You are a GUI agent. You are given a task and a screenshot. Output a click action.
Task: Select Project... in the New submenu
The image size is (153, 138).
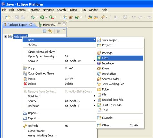[120, 45]
